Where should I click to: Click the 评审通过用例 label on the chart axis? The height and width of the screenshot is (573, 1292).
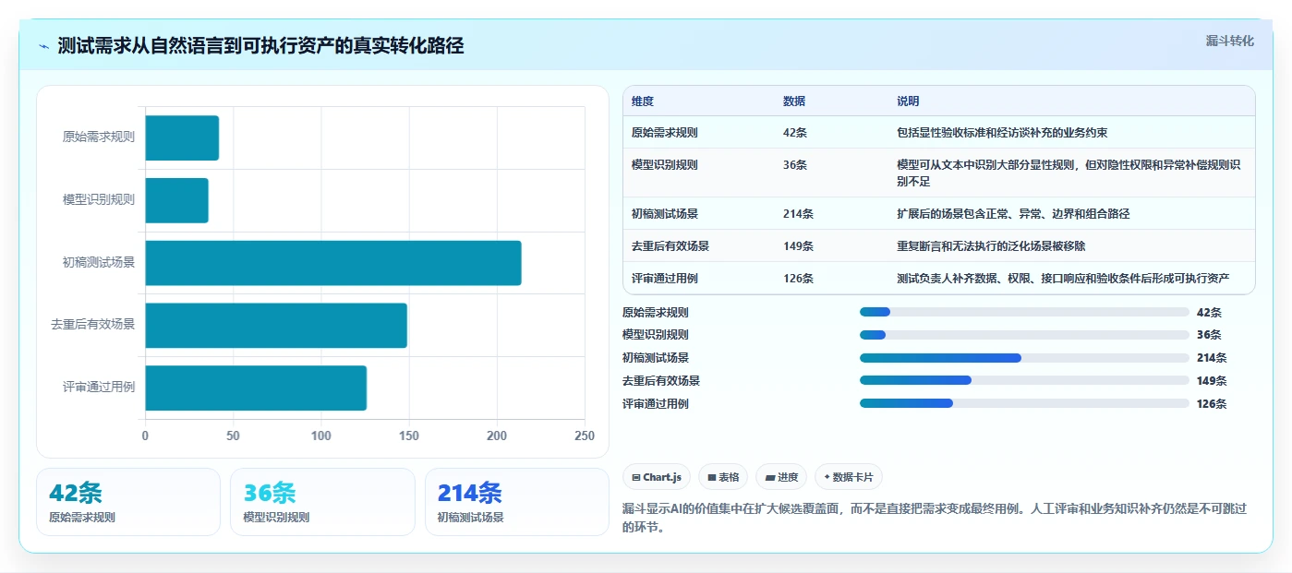tap(99, 388)
